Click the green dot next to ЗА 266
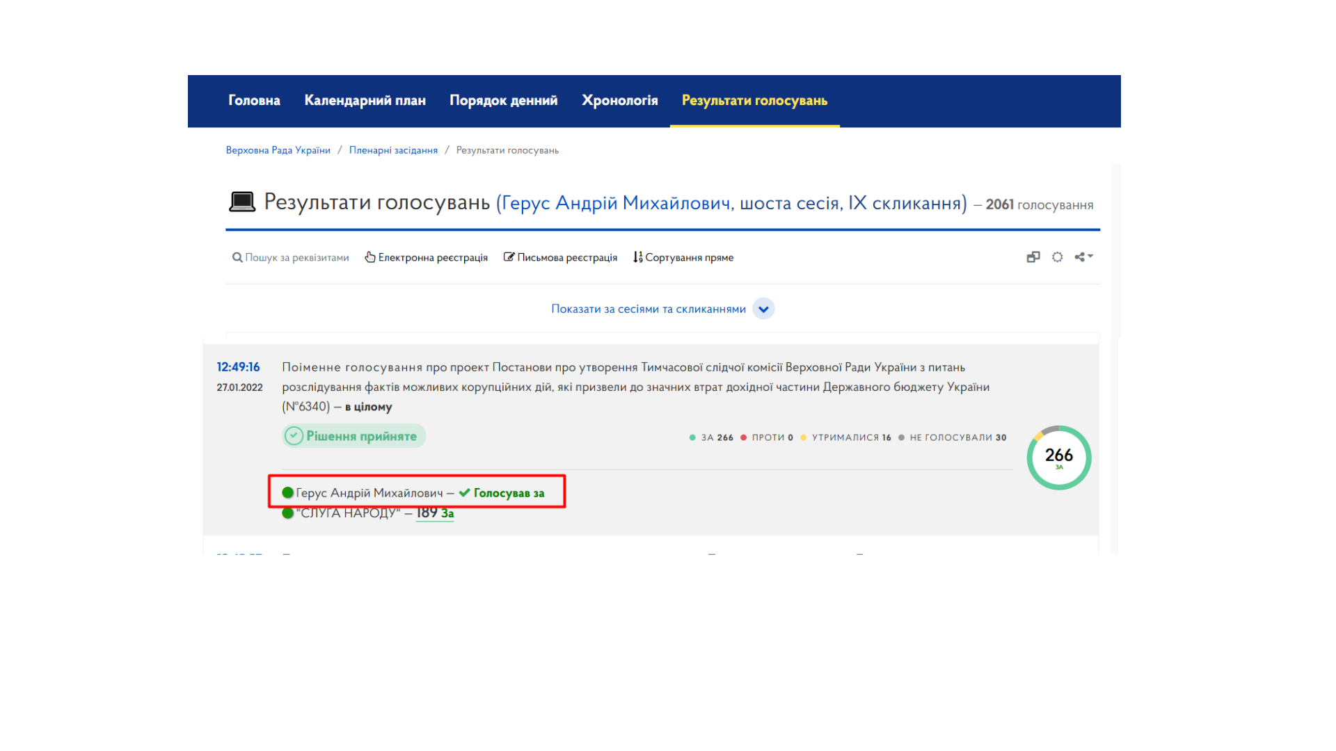Image resolution: width=1336 pixels, height=751 pixels. tap(692, 437)
